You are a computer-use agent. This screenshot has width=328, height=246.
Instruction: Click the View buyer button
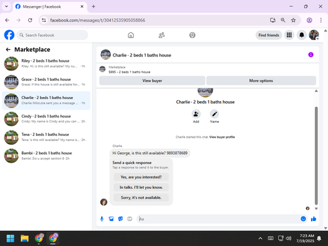pyautogui.click(x=152, y=81)
